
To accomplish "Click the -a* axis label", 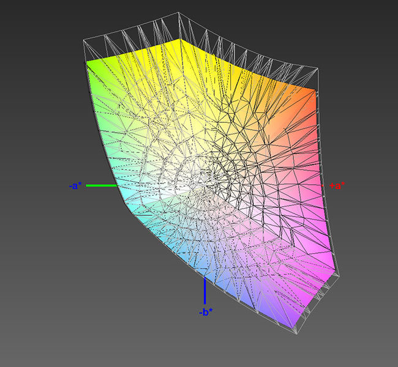I will pos(75,186).
